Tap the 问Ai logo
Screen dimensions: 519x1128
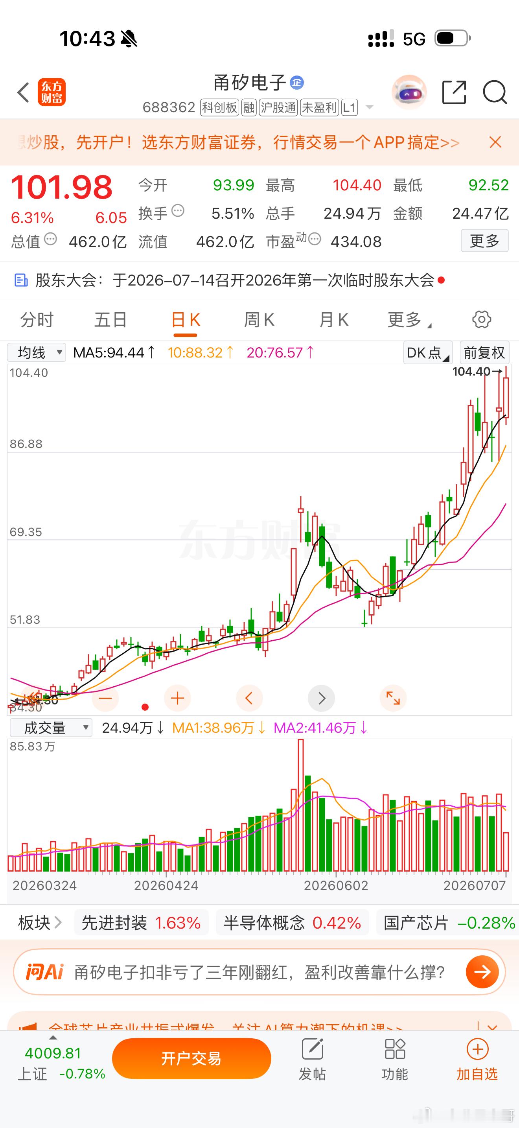pos(45,973)
